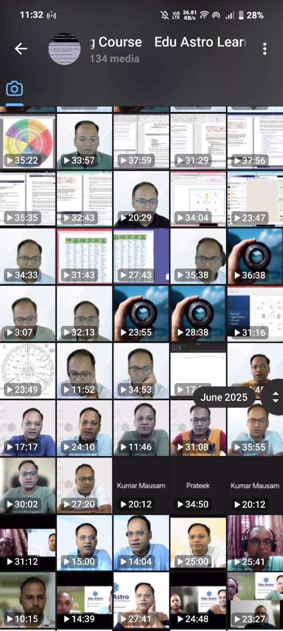Image resolution: width=283 pixels, height=631 pixels.
Task: Play the 30:02 video
Action: click(x=28, y=485)
